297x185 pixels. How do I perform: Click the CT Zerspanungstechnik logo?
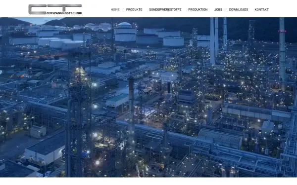(x=55, y=9)
